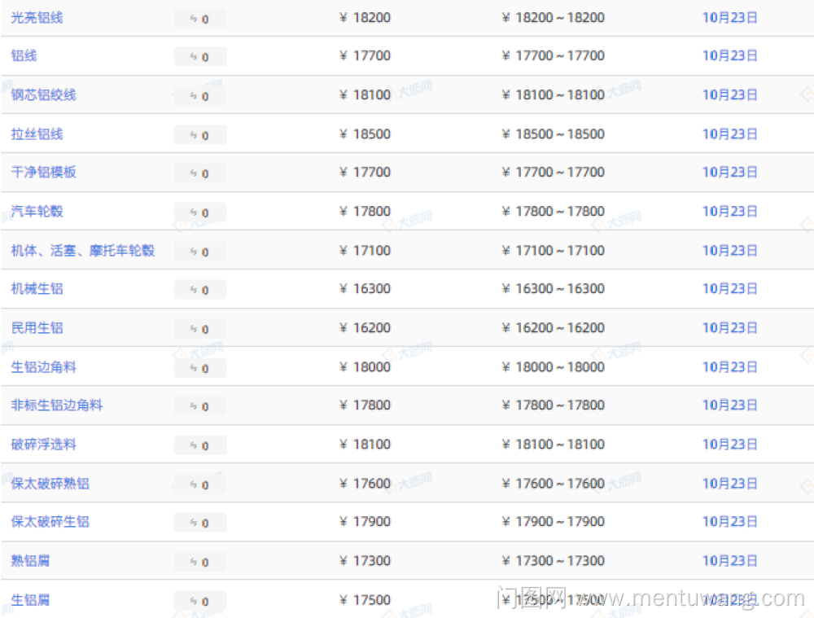
Task: Select the 保太破碎熟铝 product link
Action: [50, 483]
